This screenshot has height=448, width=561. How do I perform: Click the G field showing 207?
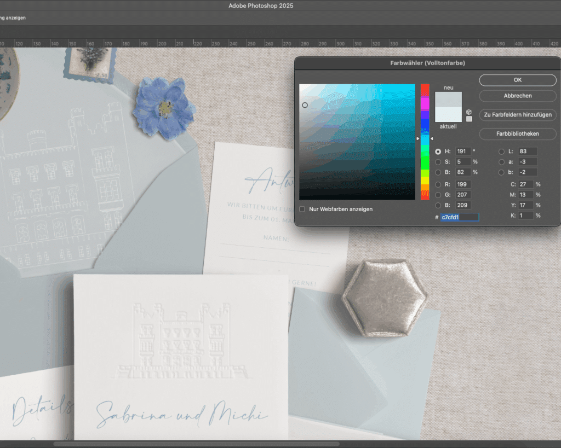pos(463,195)
